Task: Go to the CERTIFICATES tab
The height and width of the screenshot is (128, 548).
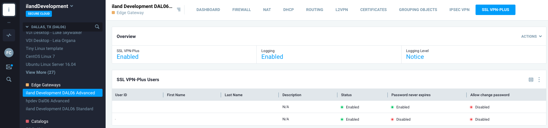Action: 373,10
